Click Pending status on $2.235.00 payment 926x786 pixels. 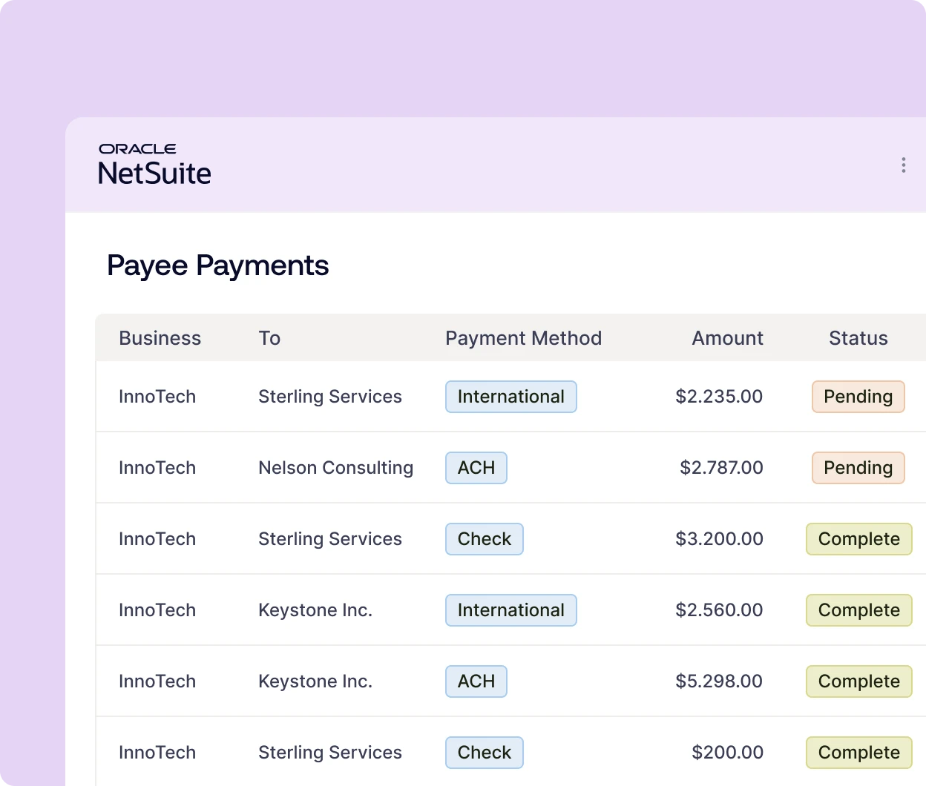point(858,397)
